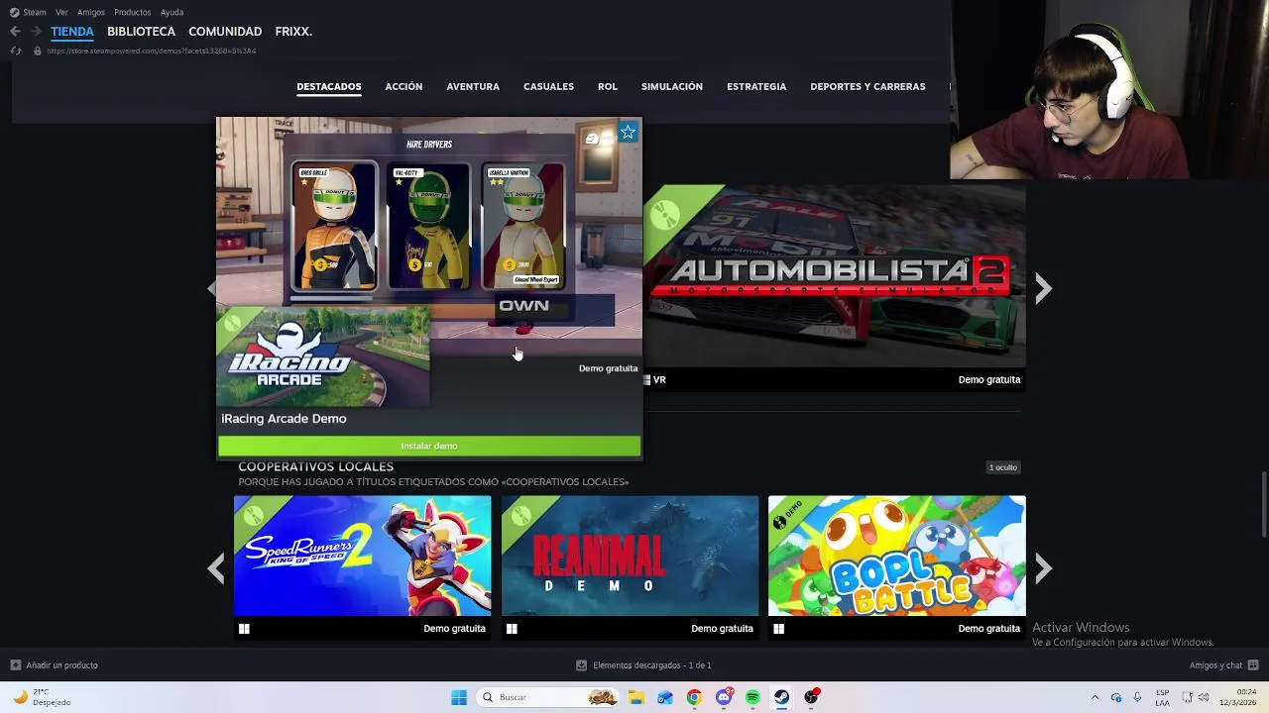The width and height of the screenshot is (1269, 713).
Task: Switch to COMUNIDAD section
Action: click(225, 32)
